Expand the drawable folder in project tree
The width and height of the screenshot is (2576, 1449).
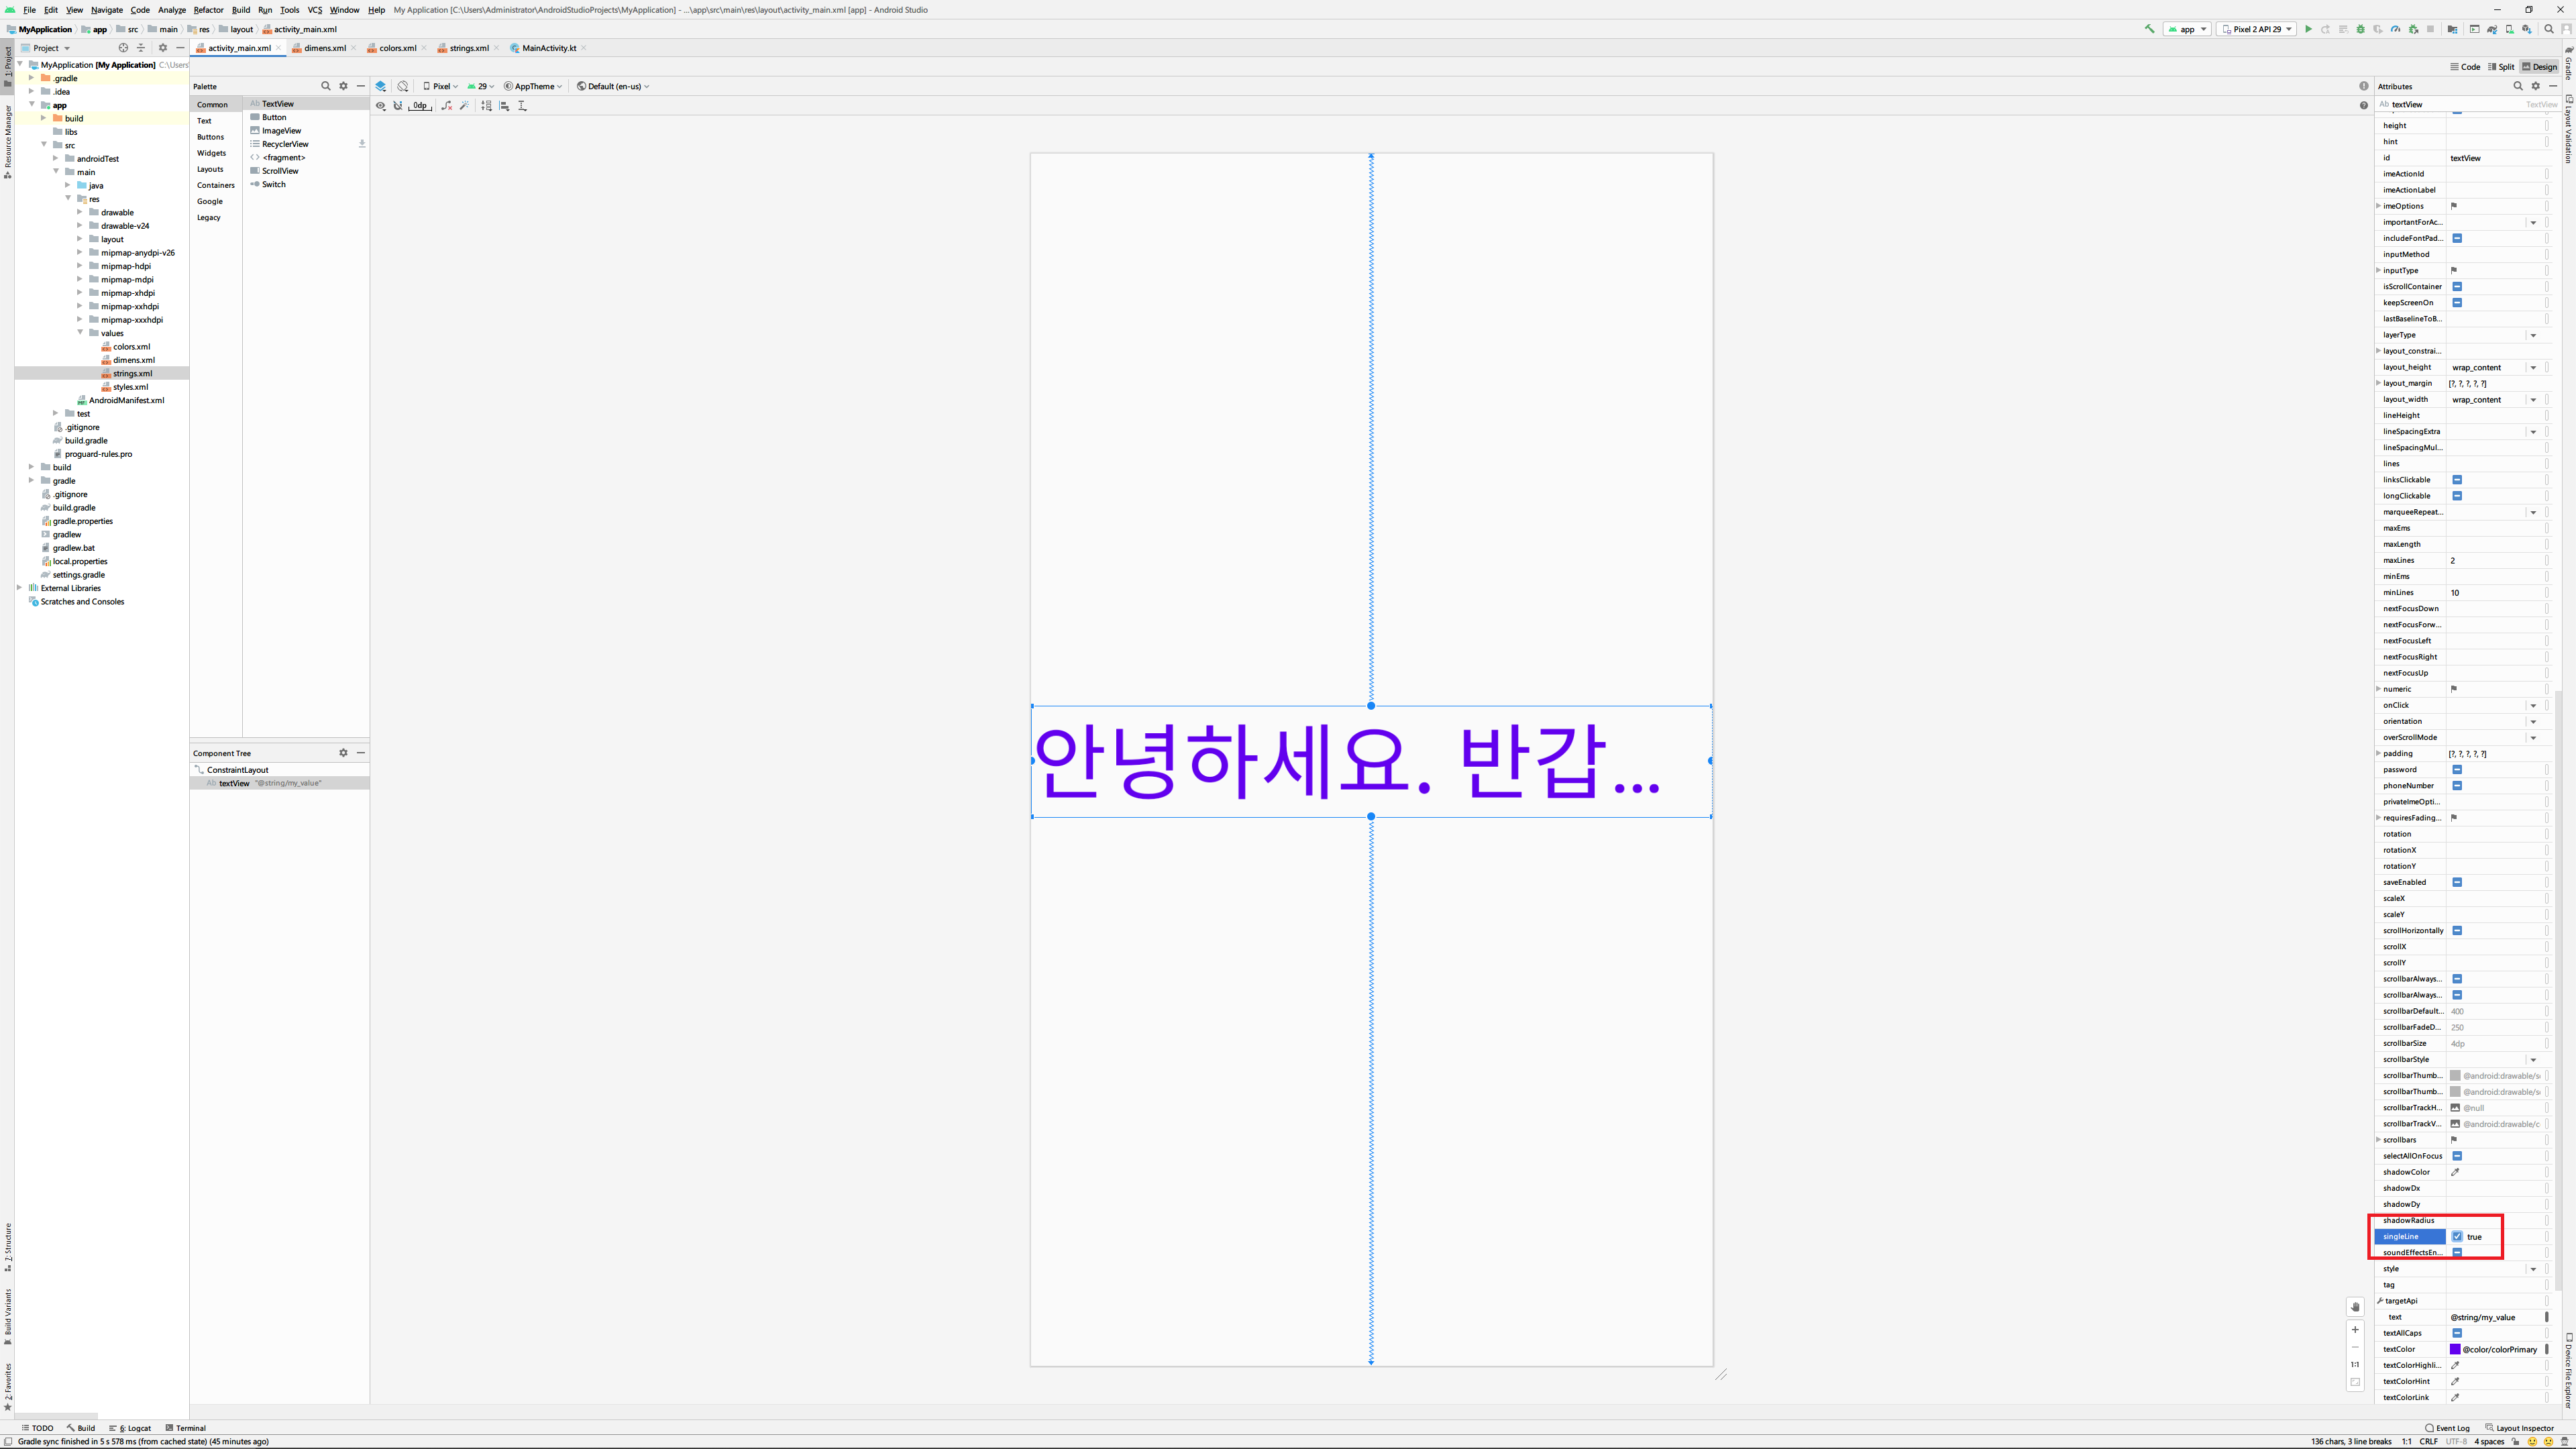point(80,212)
